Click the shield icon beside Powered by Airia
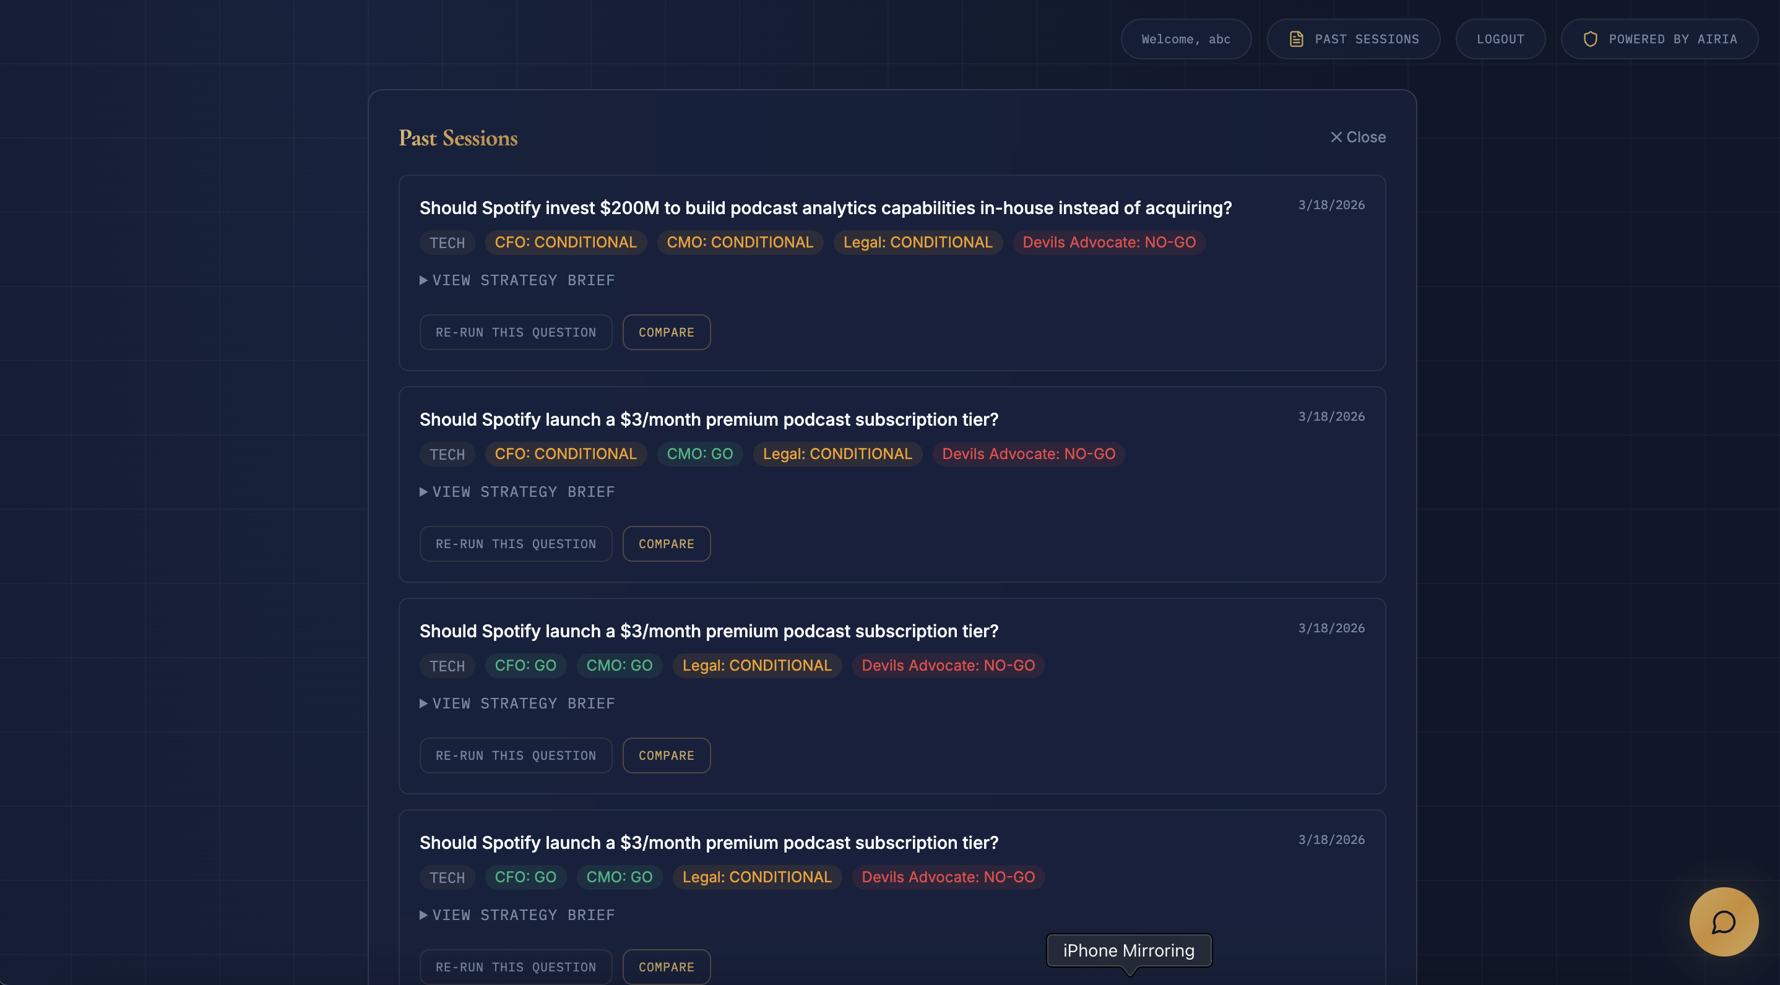Image resolution: width=1780 pixels, height=985 pixels. [x=1590, y=40]
